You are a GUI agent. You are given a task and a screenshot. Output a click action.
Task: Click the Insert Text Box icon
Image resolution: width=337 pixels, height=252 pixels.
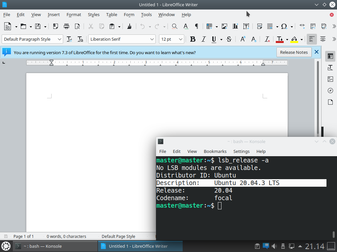click(246, 26)
